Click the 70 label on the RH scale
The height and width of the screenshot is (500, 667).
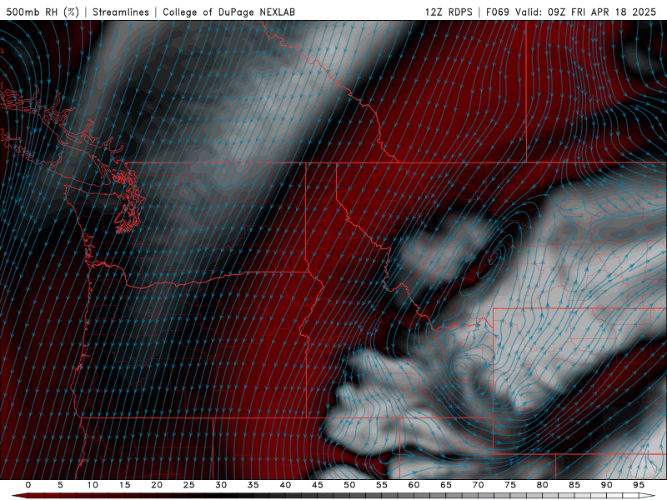[x=478, y=485]
